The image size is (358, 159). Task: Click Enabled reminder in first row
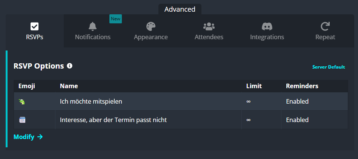297,101
